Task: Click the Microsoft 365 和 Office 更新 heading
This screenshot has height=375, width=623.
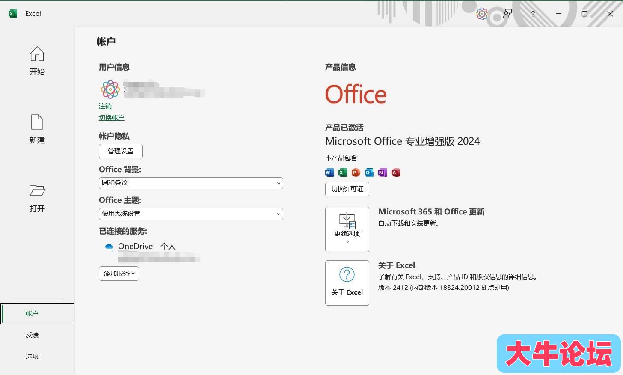Action: point(431,212)
